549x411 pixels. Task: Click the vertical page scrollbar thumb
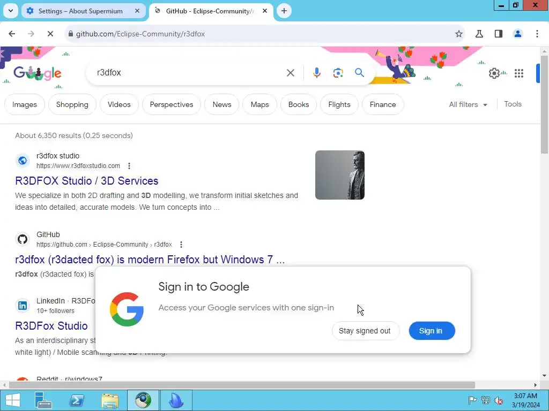[544, 104]
